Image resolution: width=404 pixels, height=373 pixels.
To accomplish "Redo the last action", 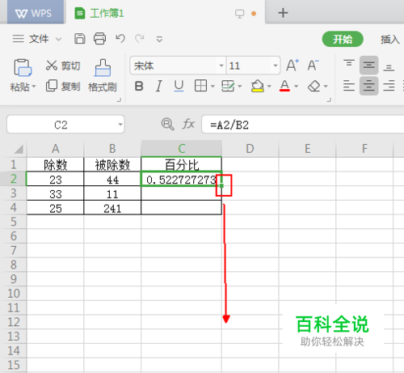I will click(140, 39).
